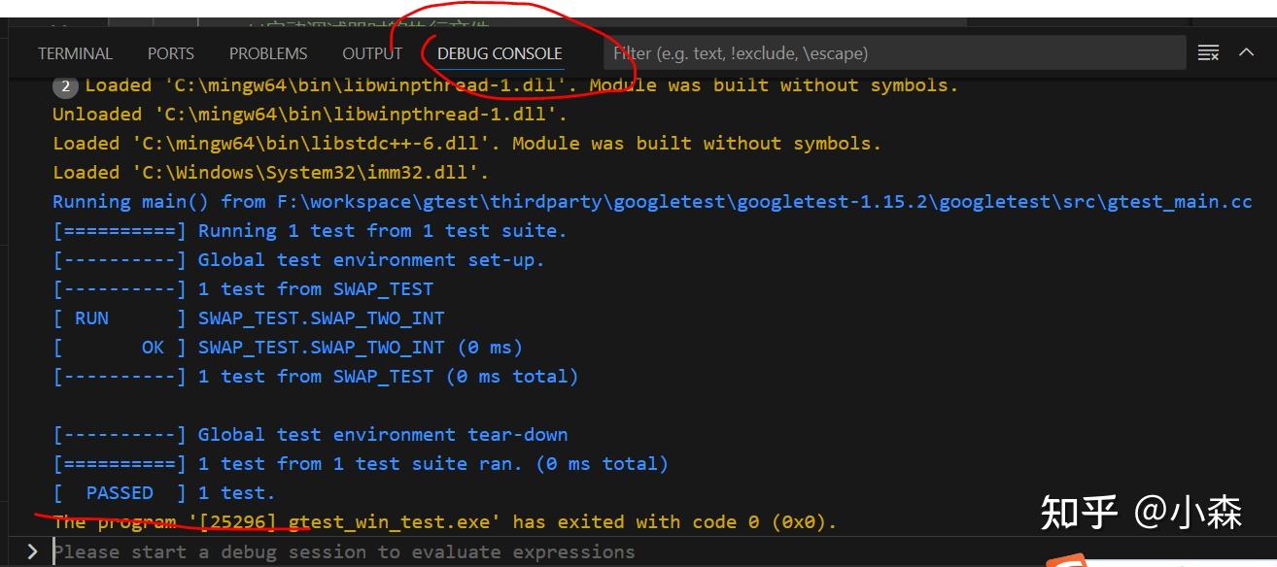
Task: Open the OUTPUT tab
Action: point(371,53)
